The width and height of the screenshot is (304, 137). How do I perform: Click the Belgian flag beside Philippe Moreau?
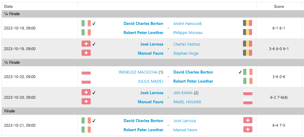tap(248, 32)
